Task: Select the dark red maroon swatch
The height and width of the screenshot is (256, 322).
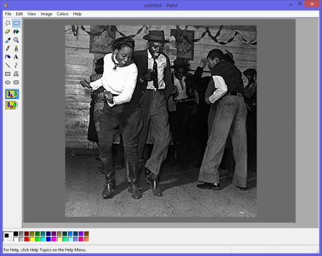Action: click(x=26, y=233)
